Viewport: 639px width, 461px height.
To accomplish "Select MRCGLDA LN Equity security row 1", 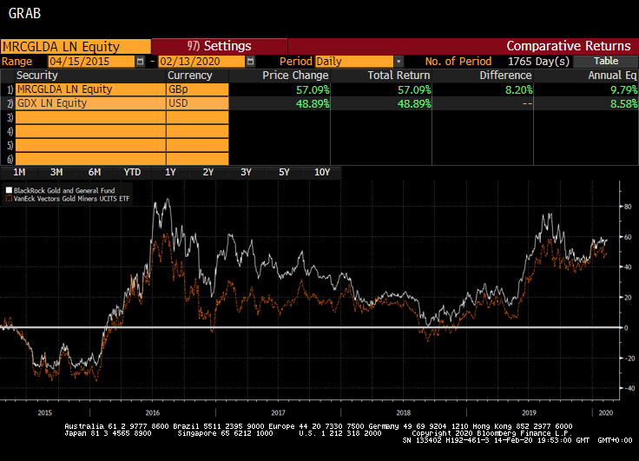I will point(90,89).
